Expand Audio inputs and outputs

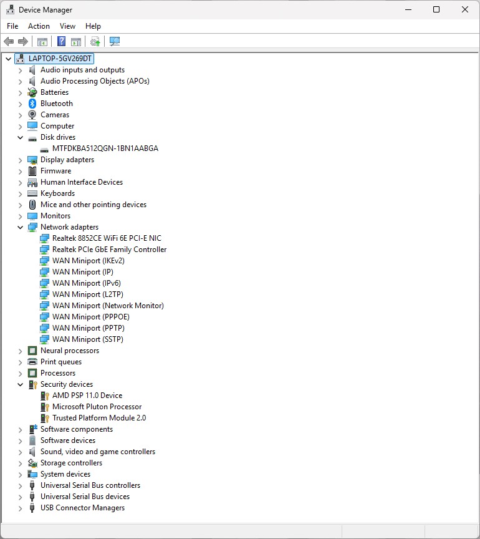click(21, 70)
